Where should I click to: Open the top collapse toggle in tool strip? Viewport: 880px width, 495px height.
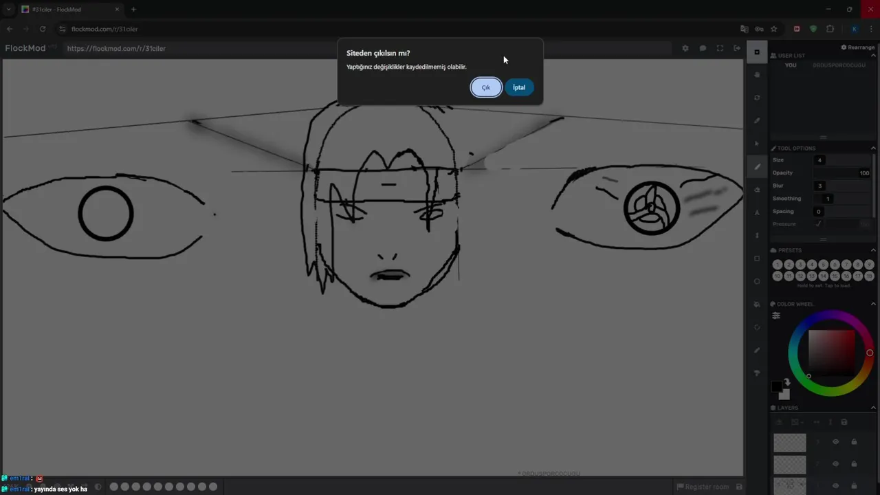tap(757, 52)
